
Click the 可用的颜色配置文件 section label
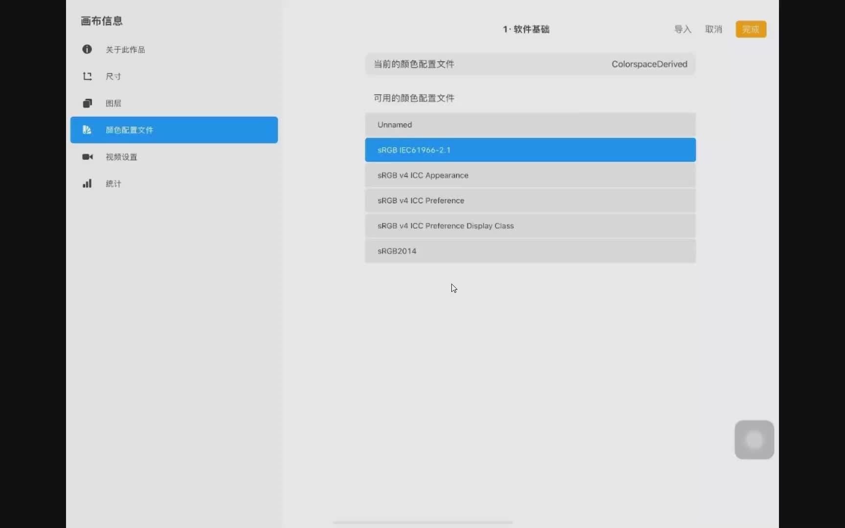point(414,98)
